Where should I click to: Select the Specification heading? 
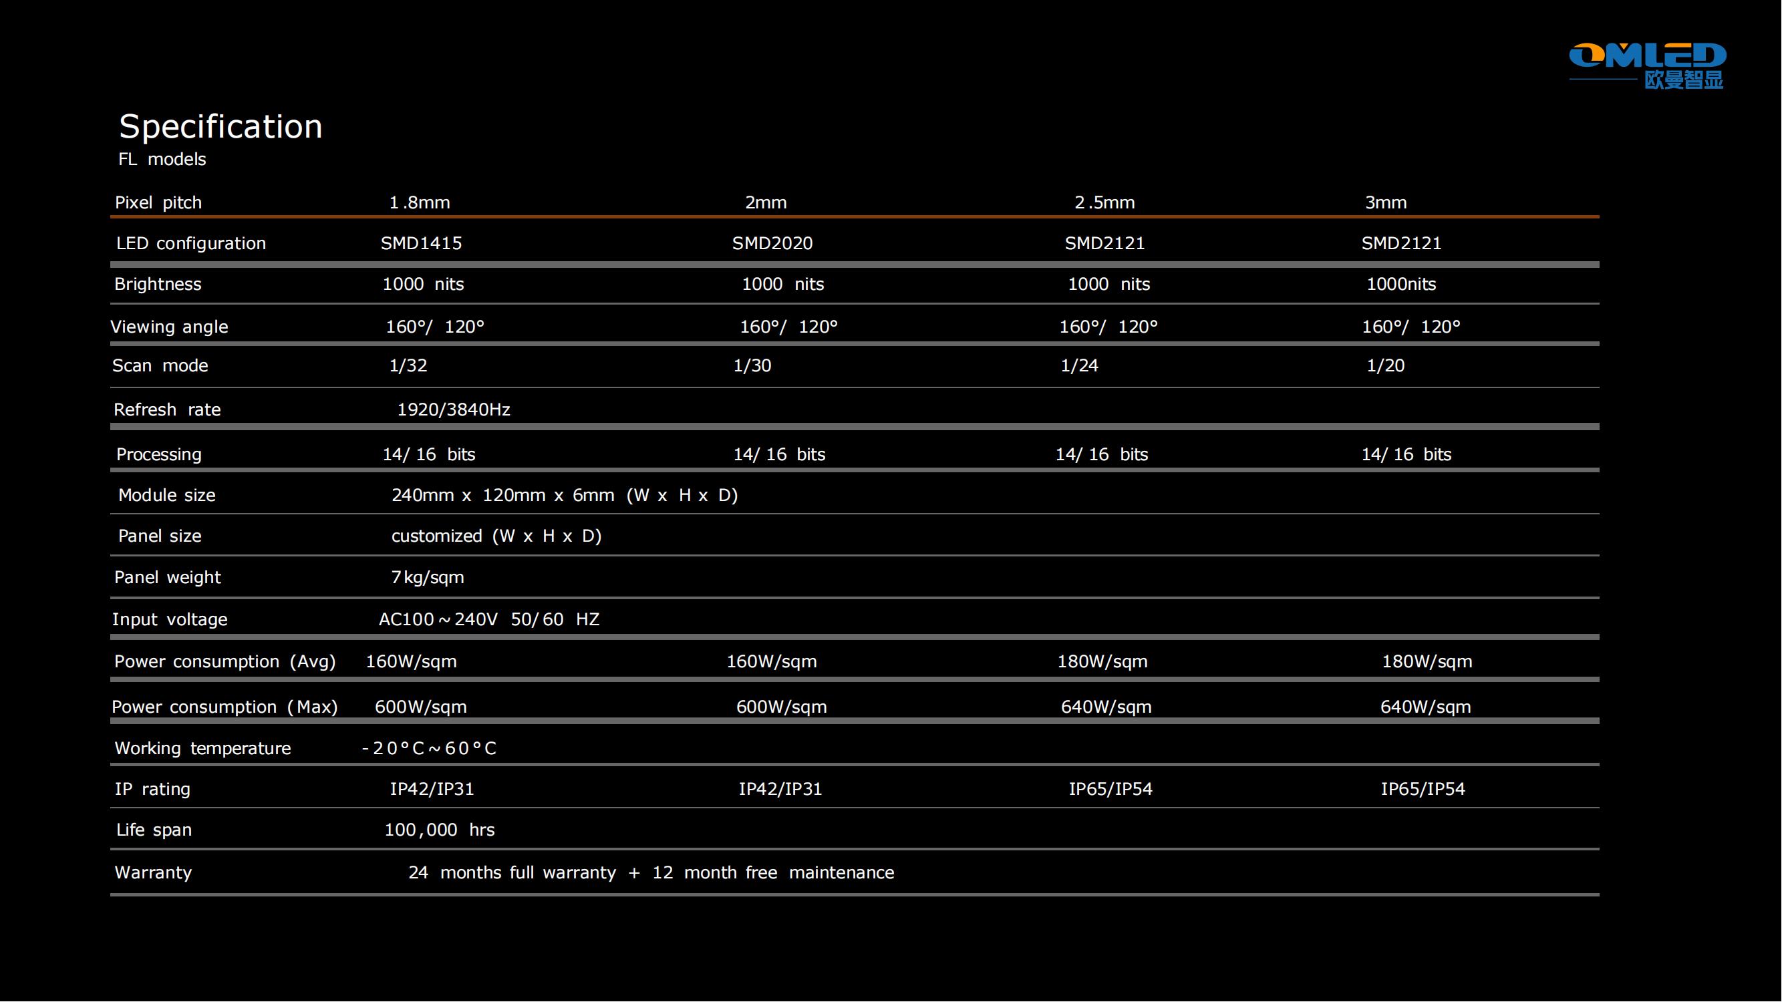pos(220,126)
